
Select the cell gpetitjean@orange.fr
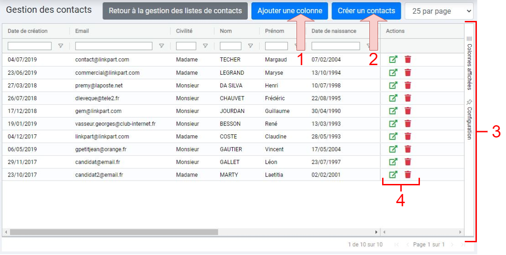101,149
